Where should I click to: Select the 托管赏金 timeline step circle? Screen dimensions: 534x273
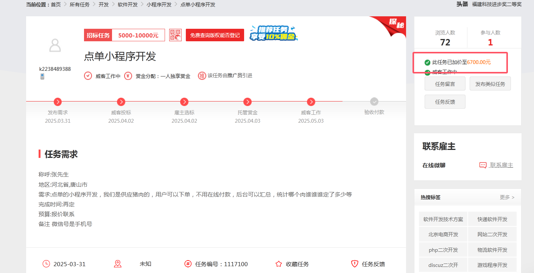248,101
